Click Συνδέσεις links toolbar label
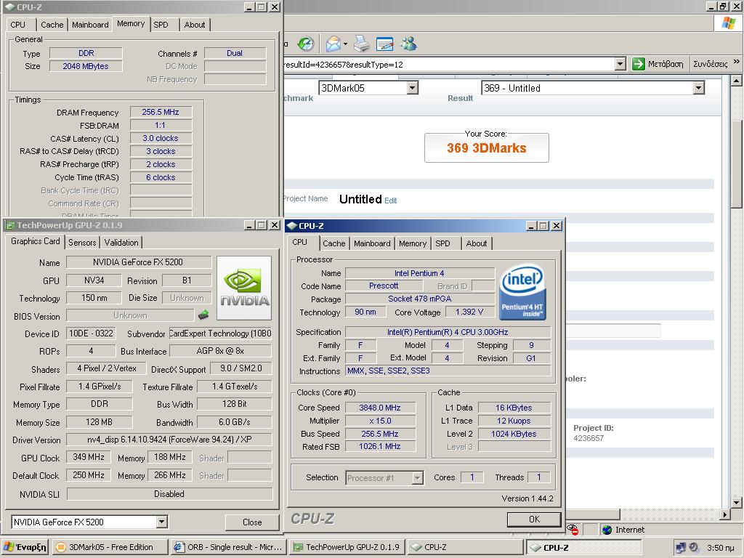 pos(711,64)
